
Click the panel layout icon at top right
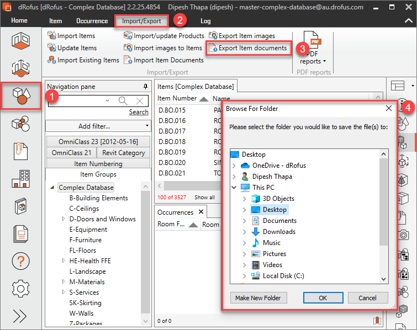tap(398, 86)
